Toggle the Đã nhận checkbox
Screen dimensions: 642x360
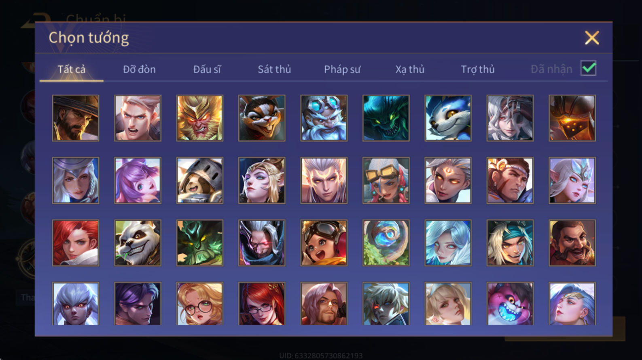click(x=589, y=68)
